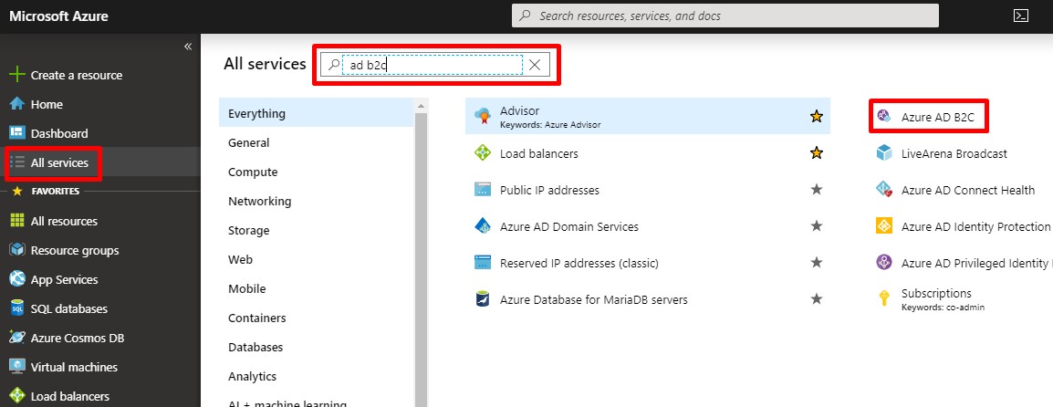Collapse the left sidebar using the double chevron
The height and width of the screenshot is (407, 1053).
pyautogui.click(x=188, y=47)
